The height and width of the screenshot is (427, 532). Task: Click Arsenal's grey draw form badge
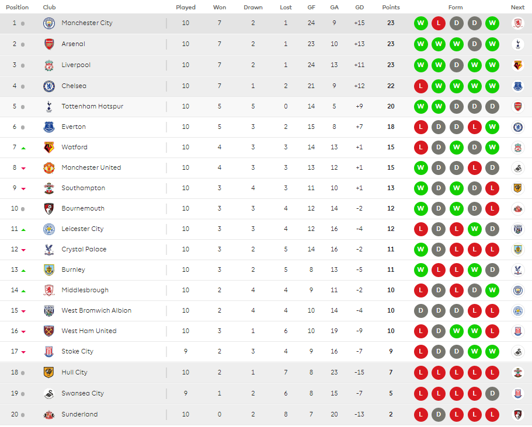coord(475,44)
